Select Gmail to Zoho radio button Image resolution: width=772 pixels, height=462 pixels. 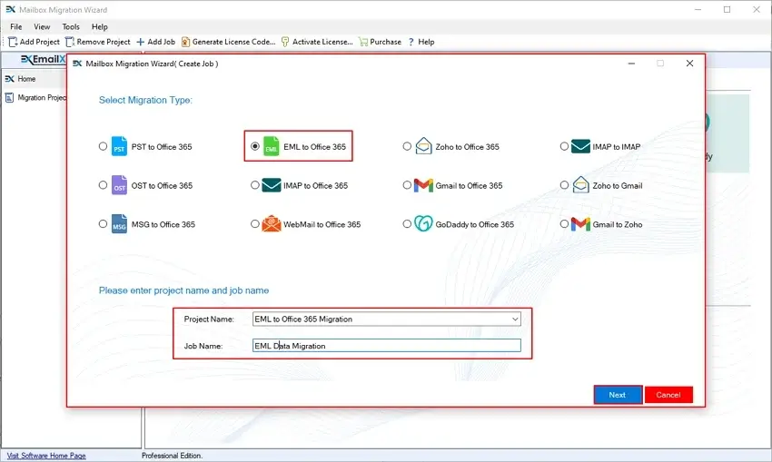point(564,224)
